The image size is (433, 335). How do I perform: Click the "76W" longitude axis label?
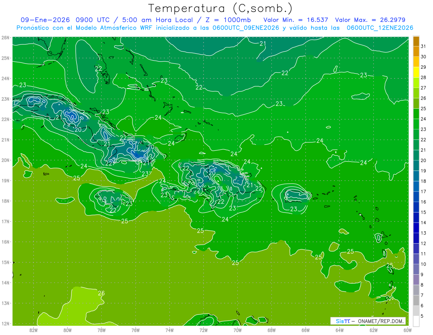point(135,330)
